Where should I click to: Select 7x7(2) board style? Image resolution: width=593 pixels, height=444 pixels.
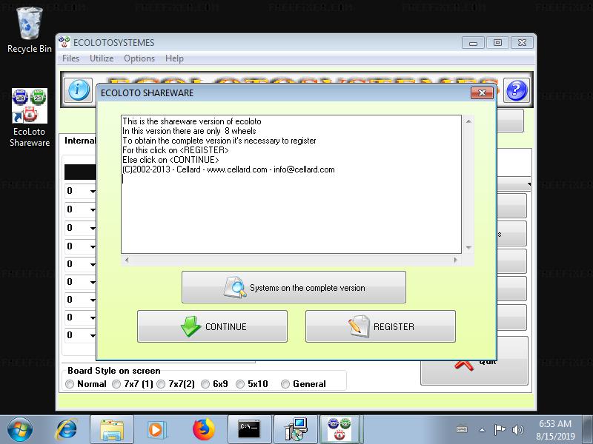(161, 384)
